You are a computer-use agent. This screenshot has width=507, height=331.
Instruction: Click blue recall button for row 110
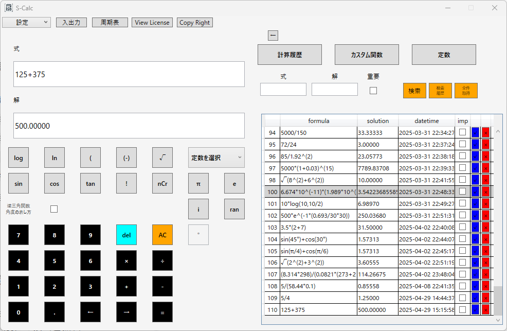(x=475, y=310)
